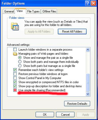Image resolution: width=98 pixels, height=120 pixels.
Task: Uncheck Remember each folder's view settings
Action: pos(15,70)
